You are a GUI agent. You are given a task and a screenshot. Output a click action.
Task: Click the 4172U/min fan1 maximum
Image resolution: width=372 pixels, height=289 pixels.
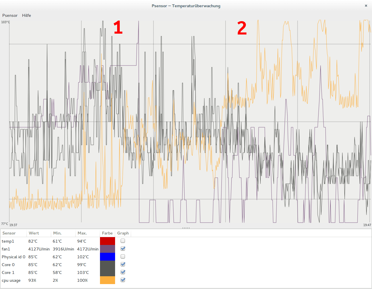[x=88, y=249]
